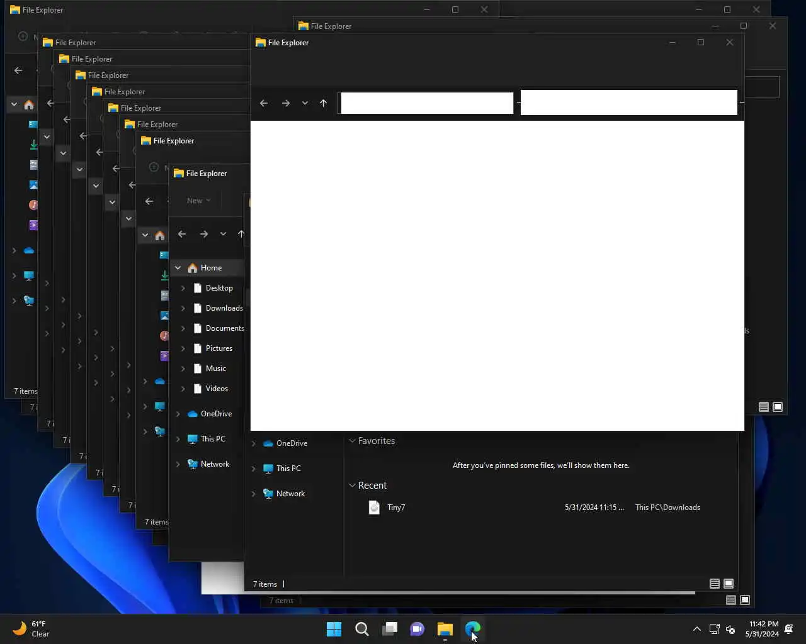
Task: Select the Downloads folder in the tree
Action: point(218,308)
